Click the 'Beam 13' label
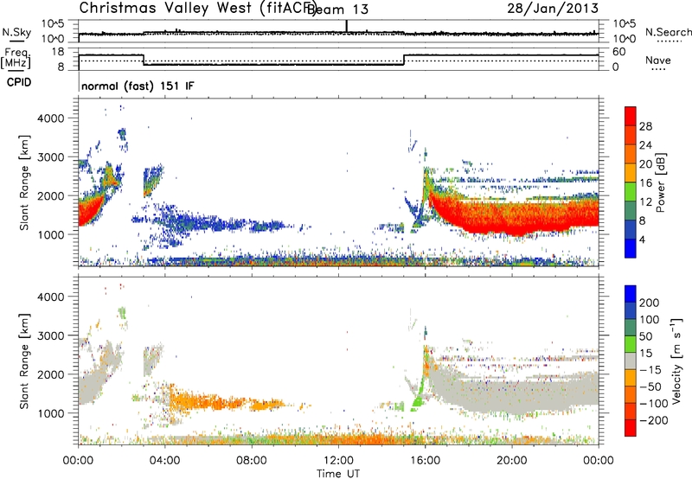The image size is (692, 479). (338, 10)
